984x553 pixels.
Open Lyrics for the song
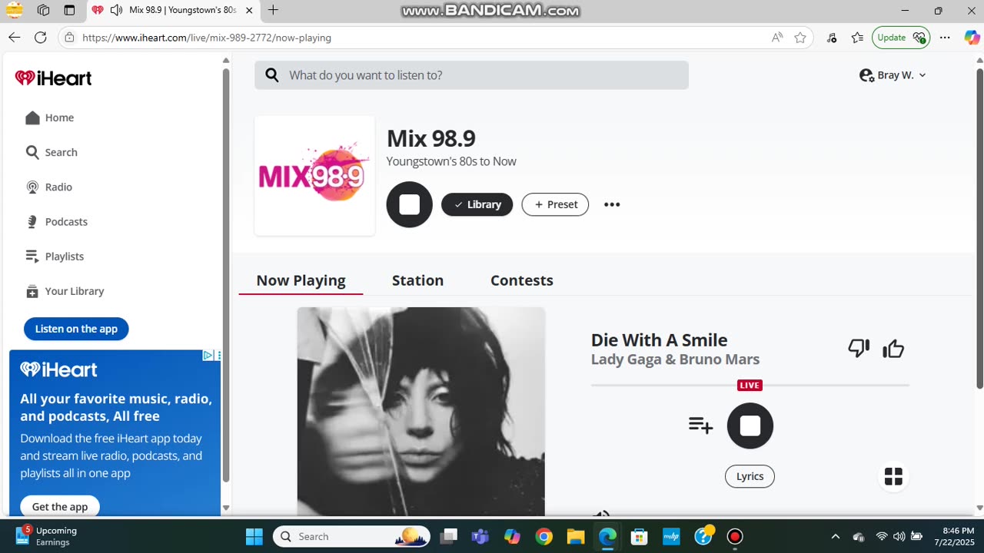[x=750, y=476]
